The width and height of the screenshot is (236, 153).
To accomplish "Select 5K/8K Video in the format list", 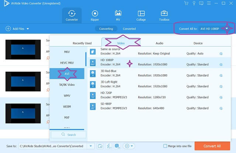I will pos(67,85).
